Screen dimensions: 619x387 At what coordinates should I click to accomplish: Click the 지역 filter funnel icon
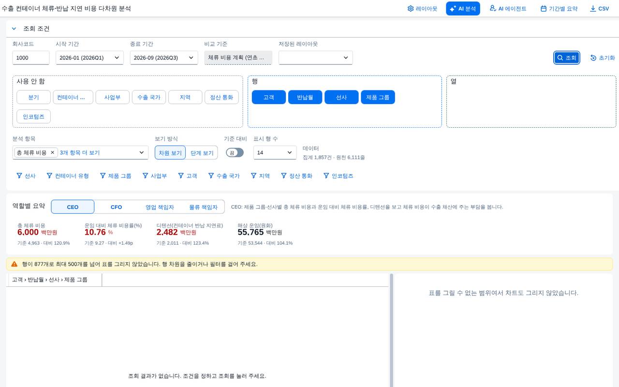coord(253,176)
